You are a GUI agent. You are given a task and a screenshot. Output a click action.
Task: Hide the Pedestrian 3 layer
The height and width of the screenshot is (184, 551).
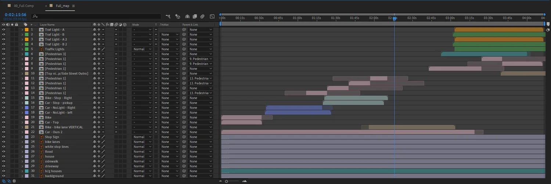(4, 54)
